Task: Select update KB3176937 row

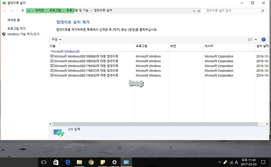Action: tap(159, 71)
